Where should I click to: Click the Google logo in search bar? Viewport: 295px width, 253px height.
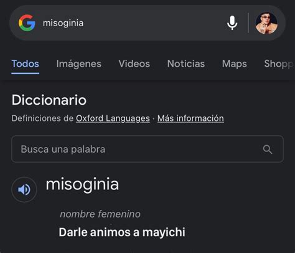click(x=27, y=23)
